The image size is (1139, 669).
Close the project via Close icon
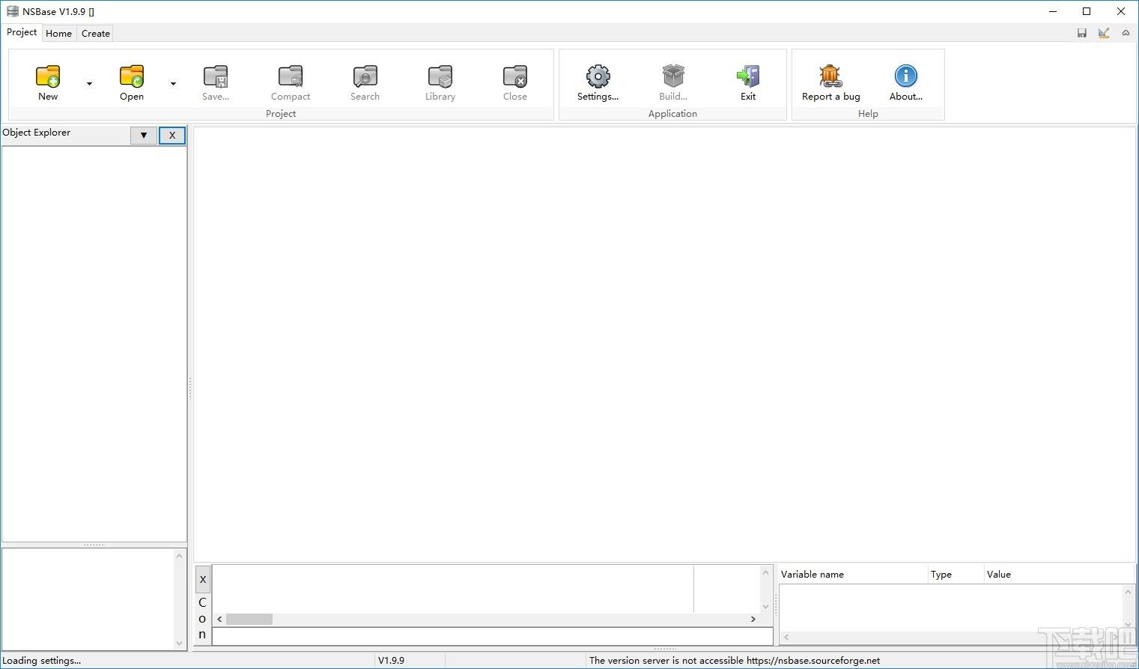click(x=515, y=82)
